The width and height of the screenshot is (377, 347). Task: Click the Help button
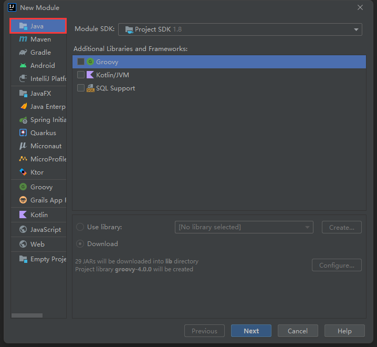pyautogui.click(x=344, y=331)
